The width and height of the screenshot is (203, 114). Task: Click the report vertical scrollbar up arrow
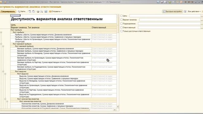click(118, 16)
